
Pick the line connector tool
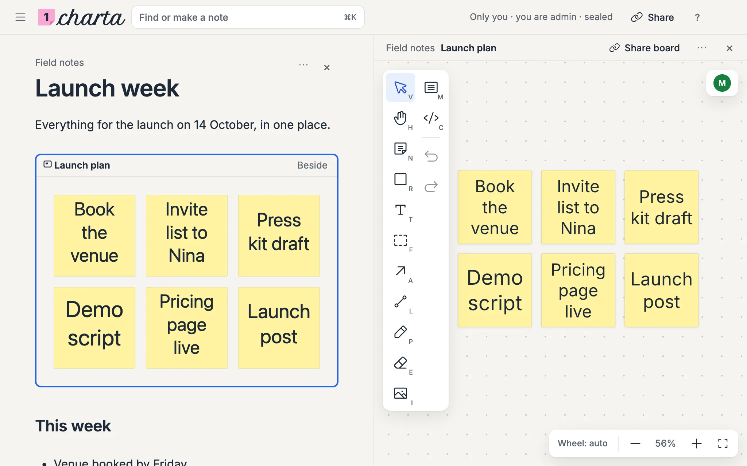(x=400, y=301)
